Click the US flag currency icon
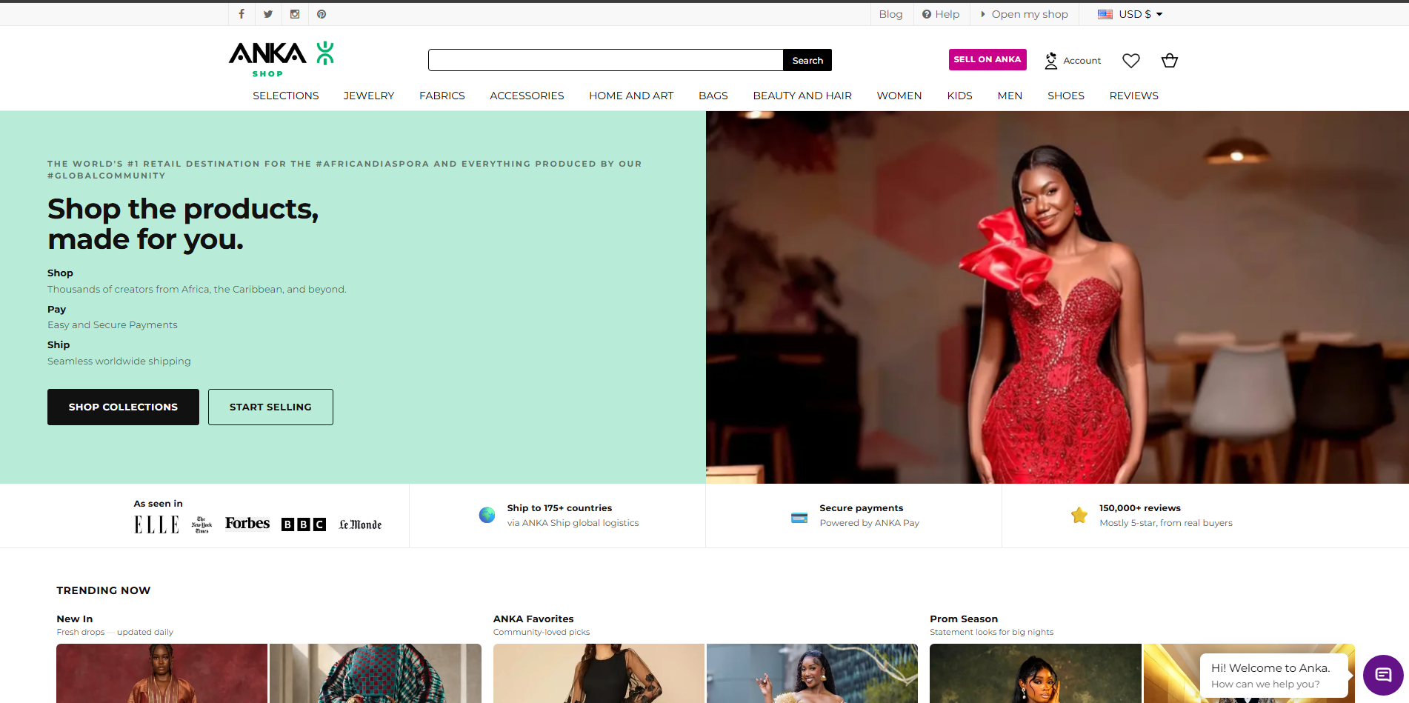Screen dimensions: 1409x703 coord(1105,14)
